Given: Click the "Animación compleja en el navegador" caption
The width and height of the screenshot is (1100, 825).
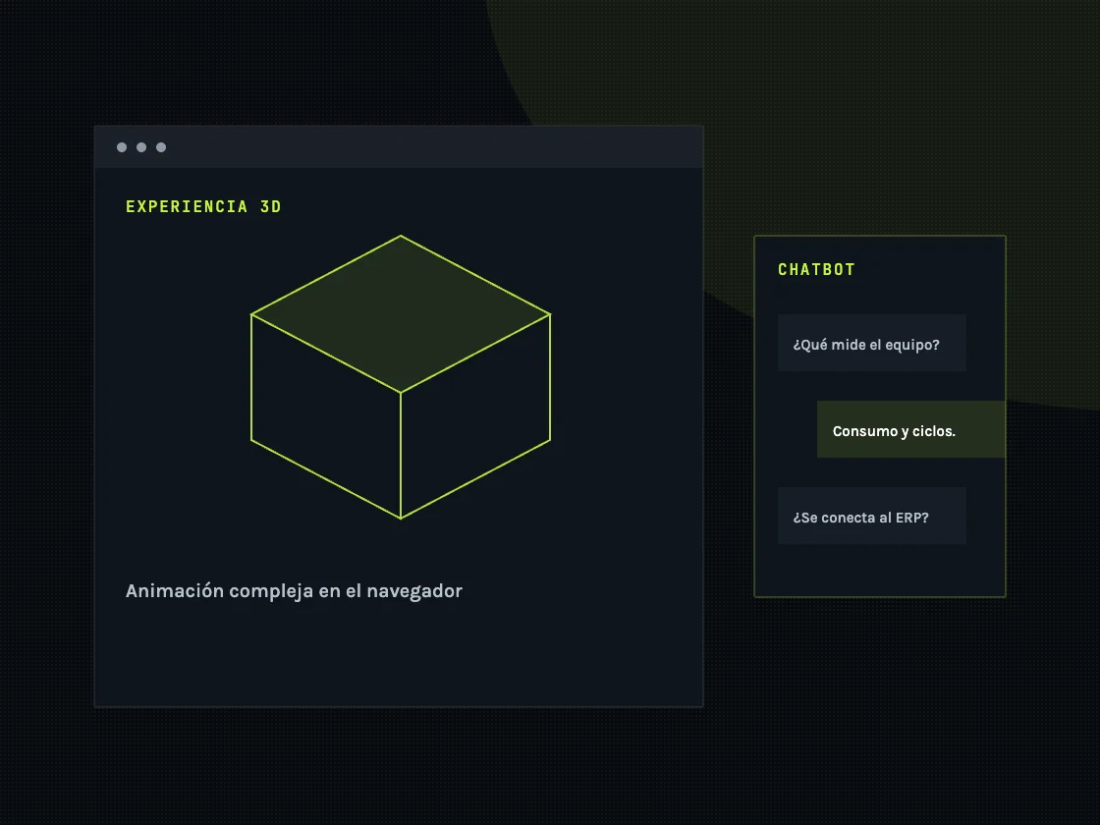Looking at the screenshot, I should coord(294,590).
